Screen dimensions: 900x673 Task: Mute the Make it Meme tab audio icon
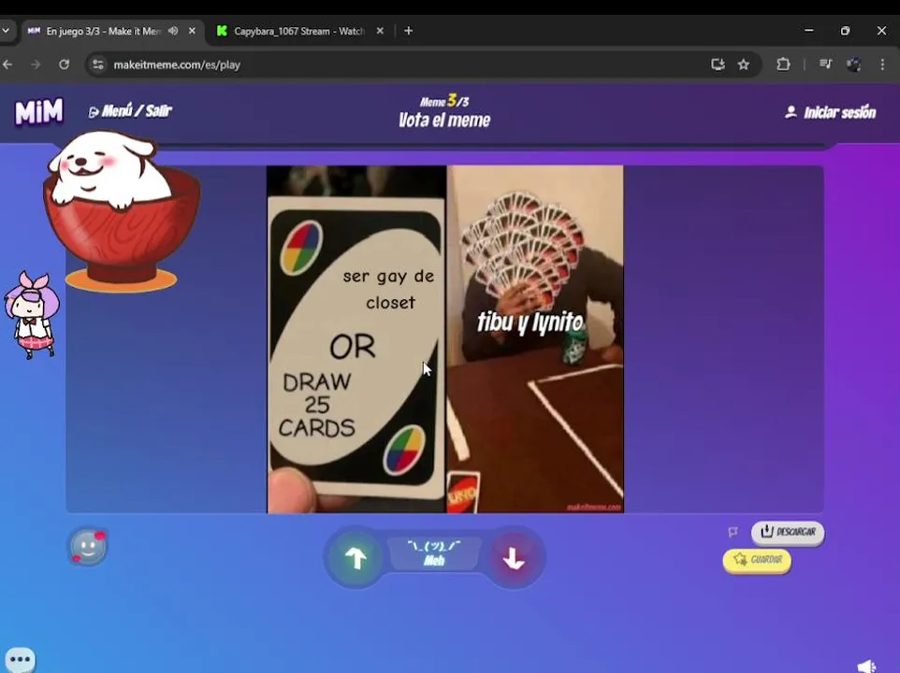click(x=173, y=31)
